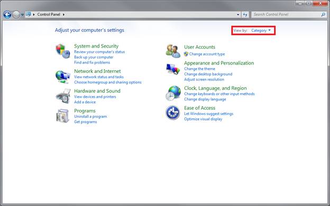Click the Network and Internet globe icon

tap(63, 77)
